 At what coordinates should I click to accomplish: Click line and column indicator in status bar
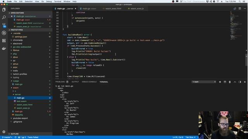pos(178,137)
